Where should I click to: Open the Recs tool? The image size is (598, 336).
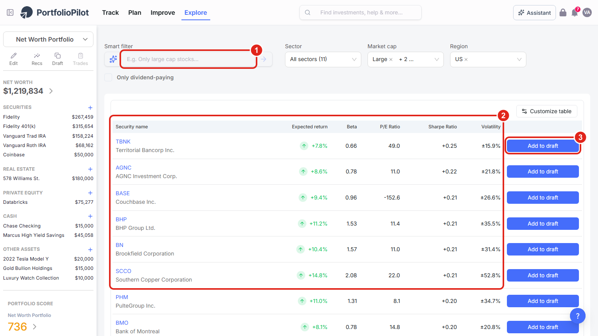pos(37,59)
